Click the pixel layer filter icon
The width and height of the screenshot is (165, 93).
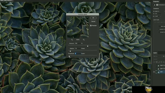coord(164,56)
